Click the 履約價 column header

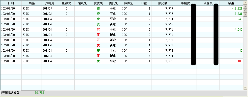coord(66,3)
